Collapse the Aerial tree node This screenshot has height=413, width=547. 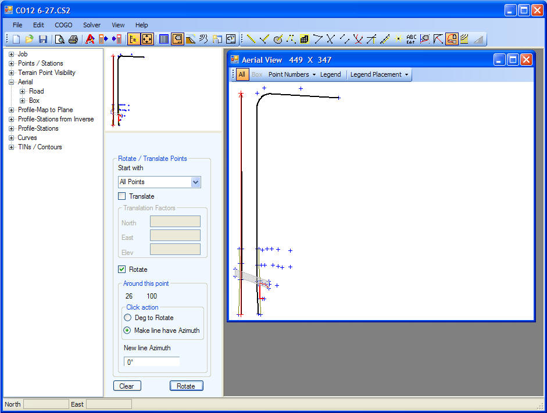pos(11,82)
